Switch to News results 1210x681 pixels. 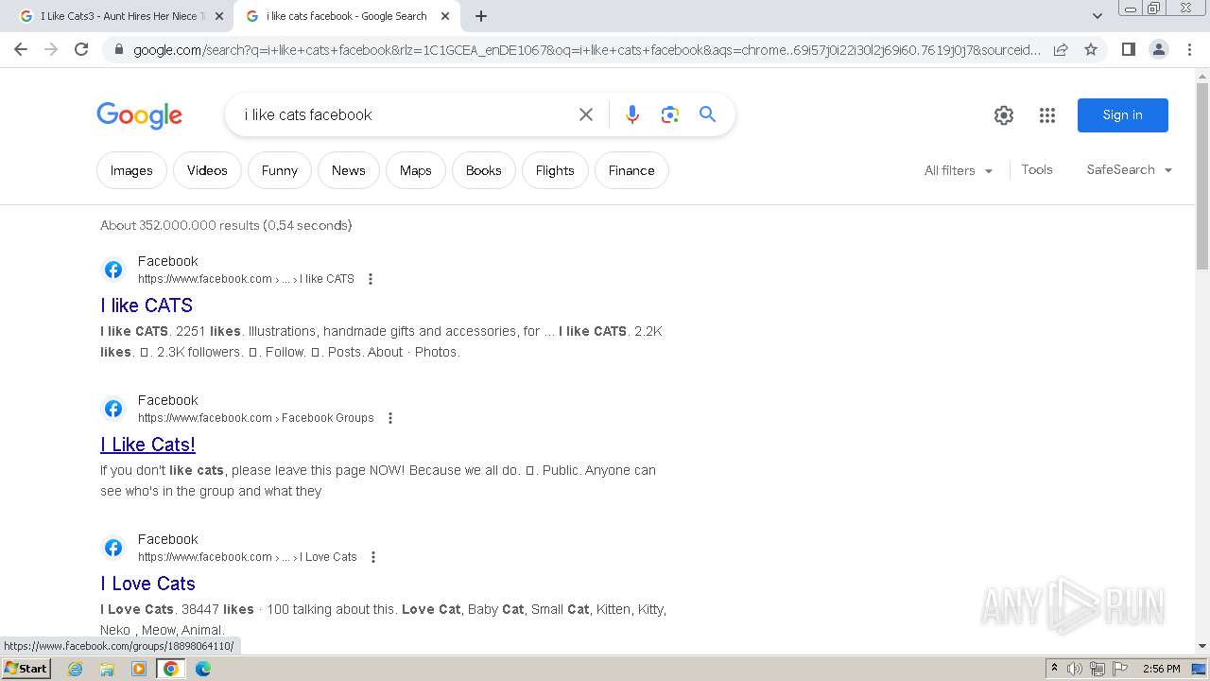[348, 170]
